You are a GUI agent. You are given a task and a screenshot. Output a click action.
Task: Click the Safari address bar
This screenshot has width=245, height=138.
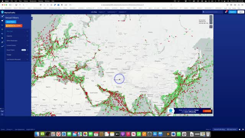click(x=122, y=5)
